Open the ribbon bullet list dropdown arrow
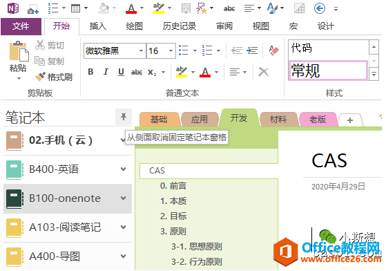This screenshot has width=386, height=271. (195, 50)
